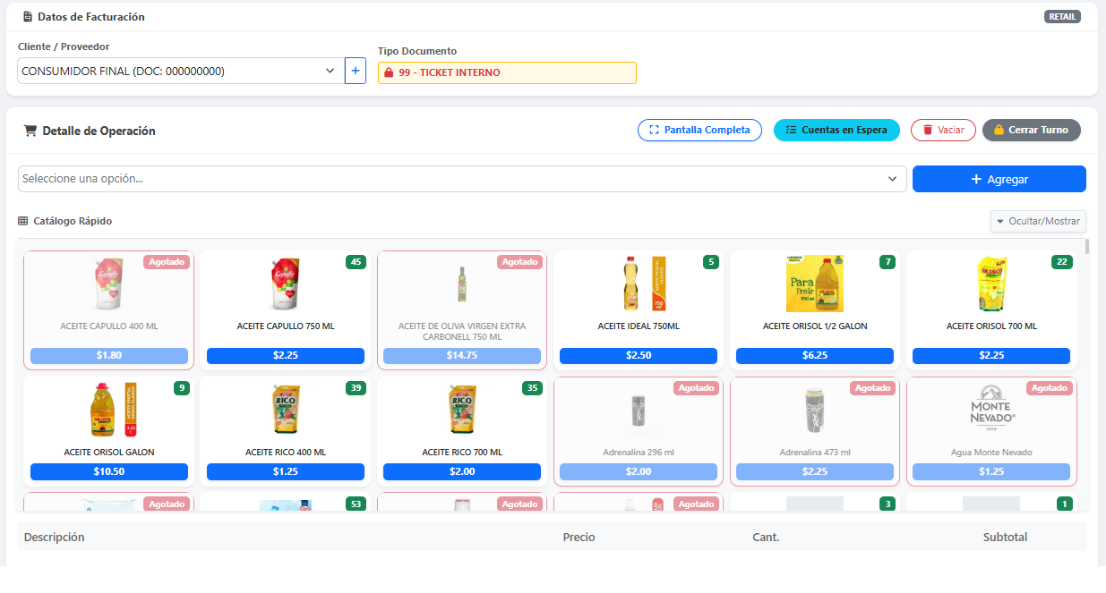Select ACEITE RICO 700 ML product image
This screenshot has width=1106, height=593.
(x=461, y=410)
